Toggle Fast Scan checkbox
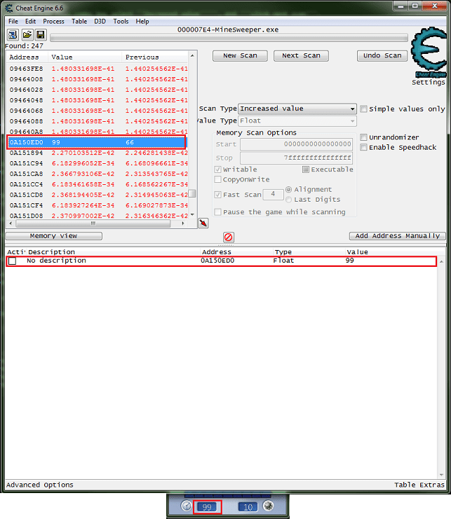 (x=217, y=195)
